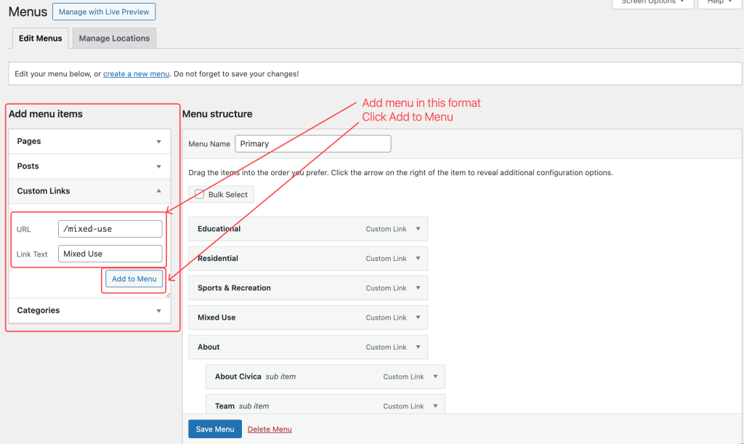
Task: Enable the Bulk Select checkbox
Action: tap(200, 195)
